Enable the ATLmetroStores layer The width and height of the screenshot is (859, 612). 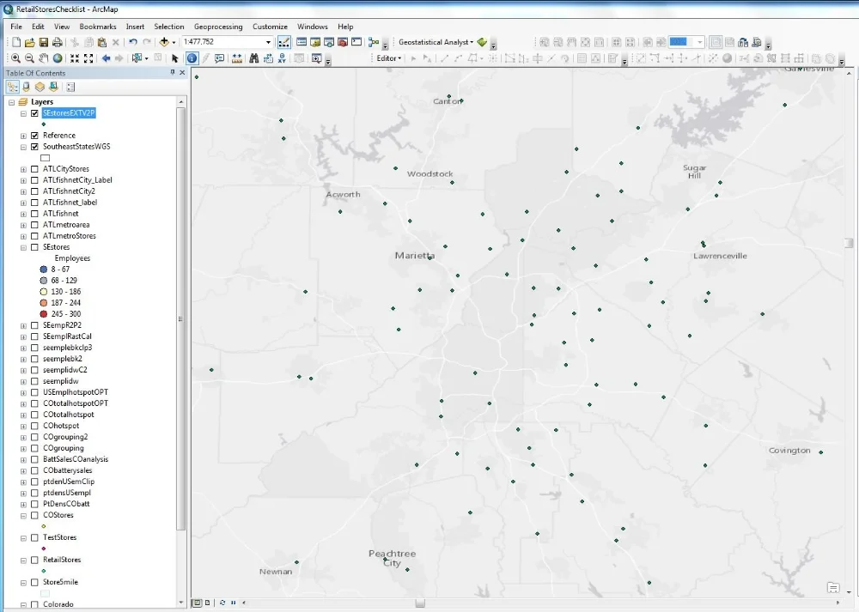(x=34, y=236)
